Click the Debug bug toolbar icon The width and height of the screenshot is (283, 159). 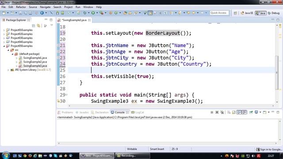click(x=84, y=13)
